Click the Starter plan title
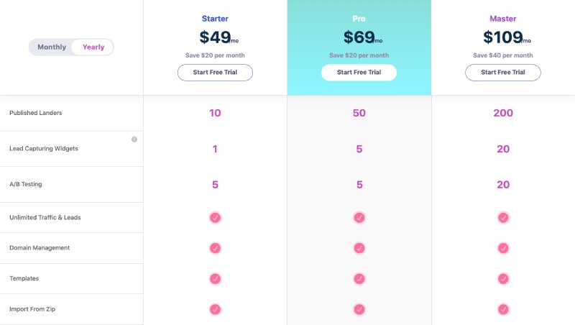 215,19
